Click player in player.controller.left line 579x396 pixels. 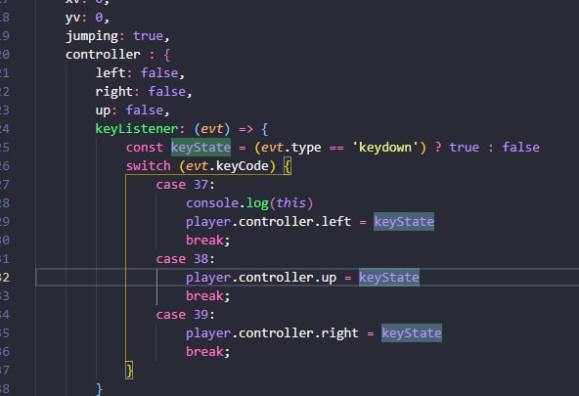(208, 222)
